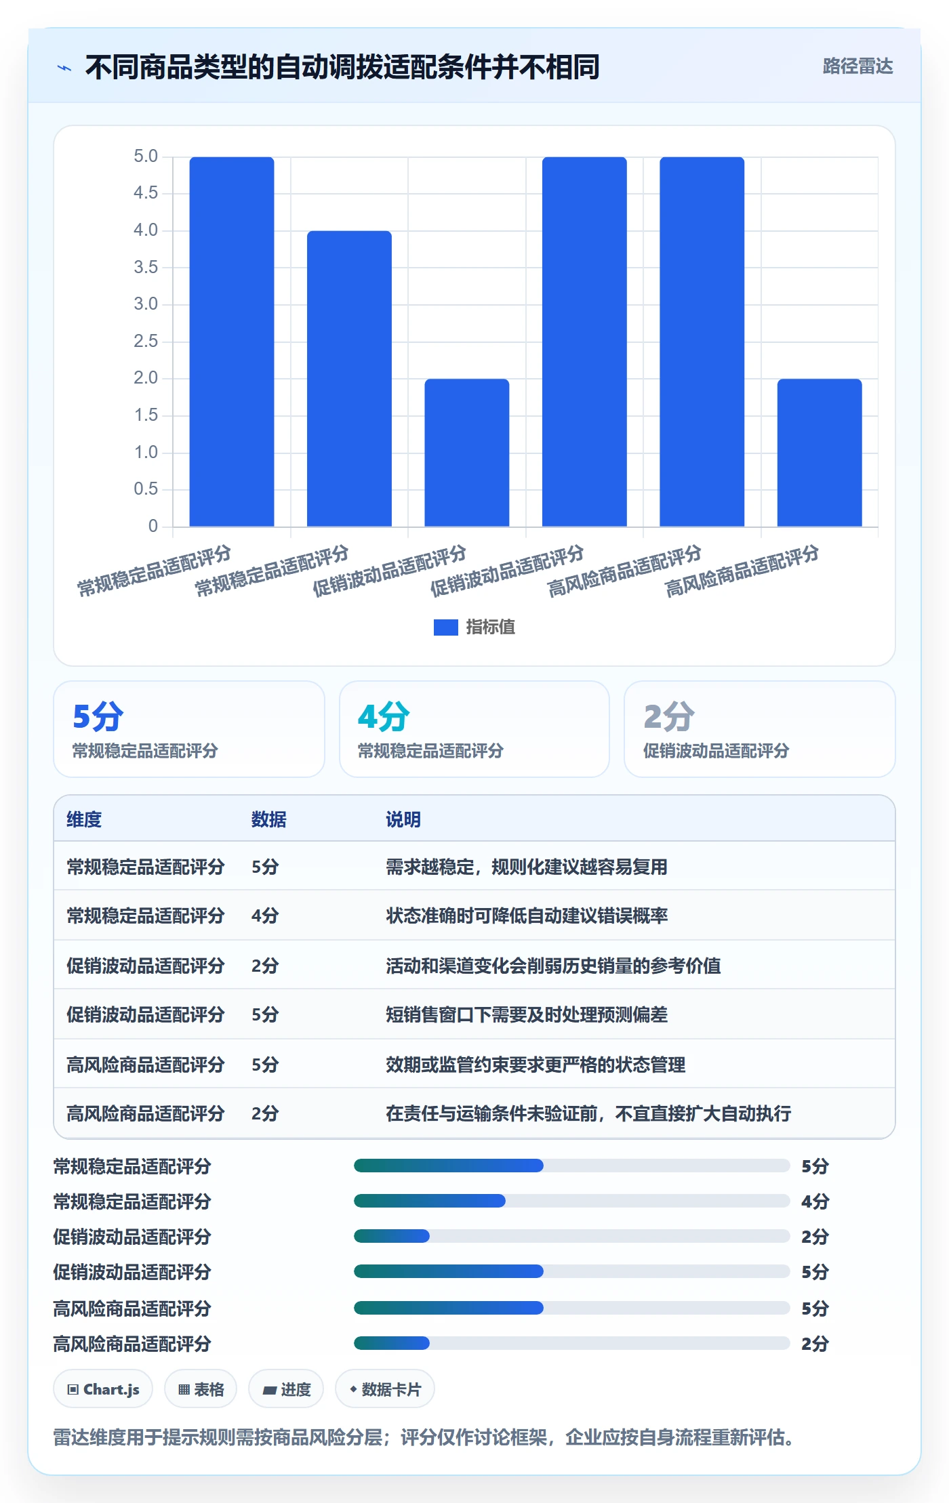This screenshot has height=1503, width=949.
Task: Select the 高风险商品 chart bar reaching 2.0
Action: 820,453
